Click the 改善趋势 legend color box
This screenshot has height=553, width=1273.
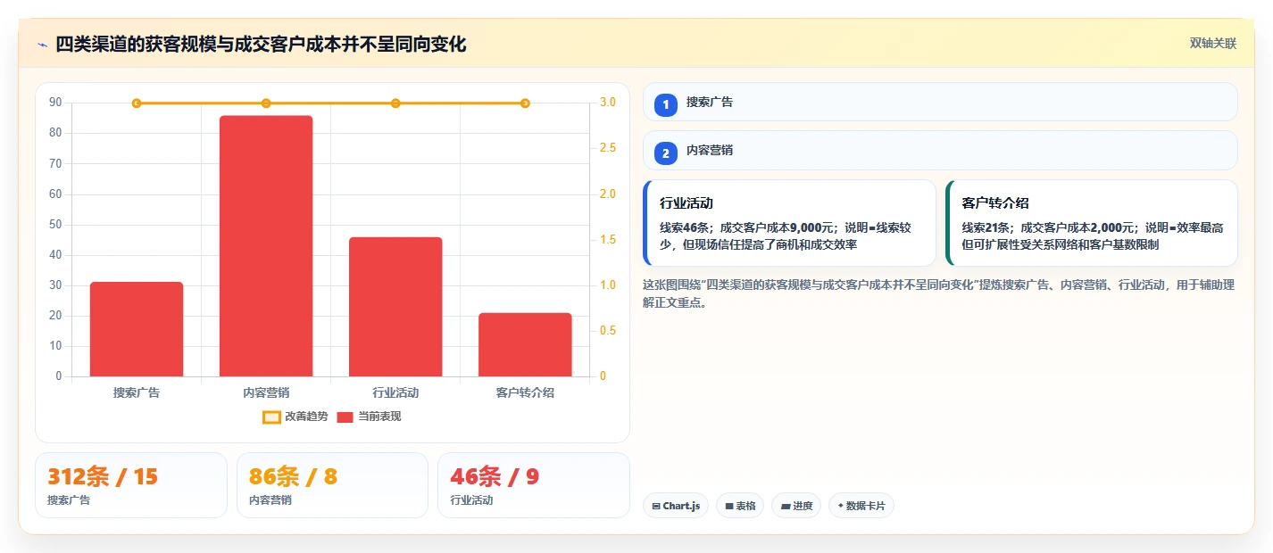271,417
